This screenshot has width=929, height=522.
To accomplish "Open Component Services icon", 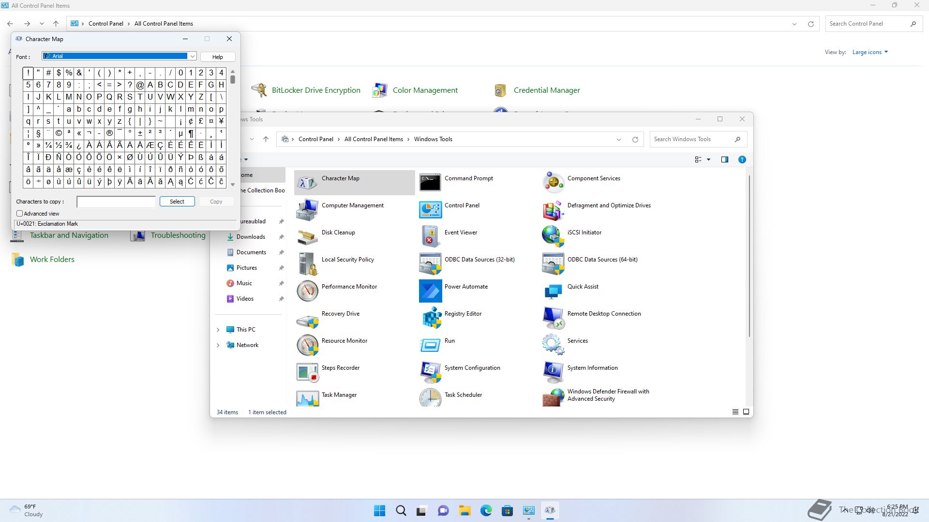I will [553, 183].
